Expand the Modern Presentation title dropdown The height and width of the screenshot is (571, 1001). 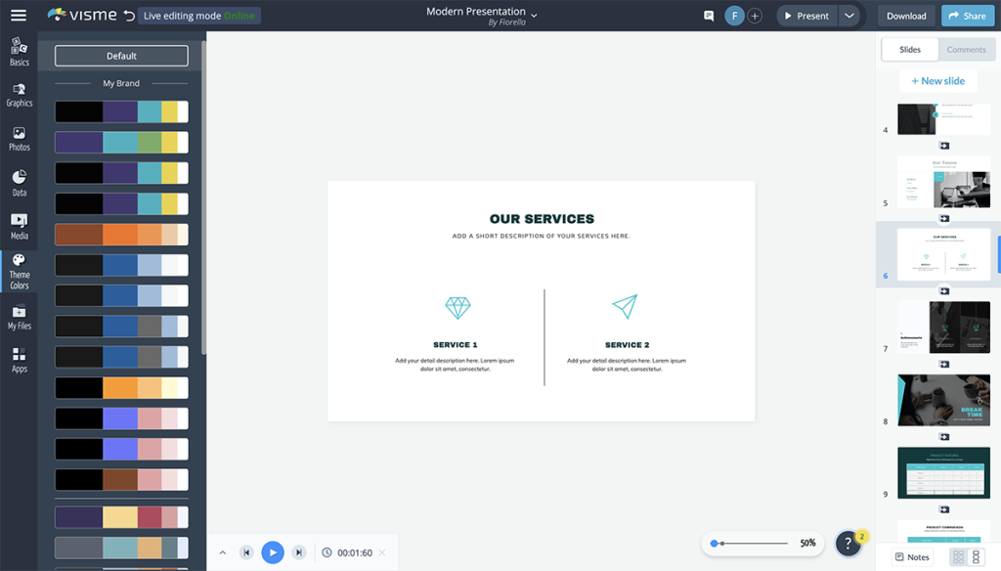coord(534,17)
